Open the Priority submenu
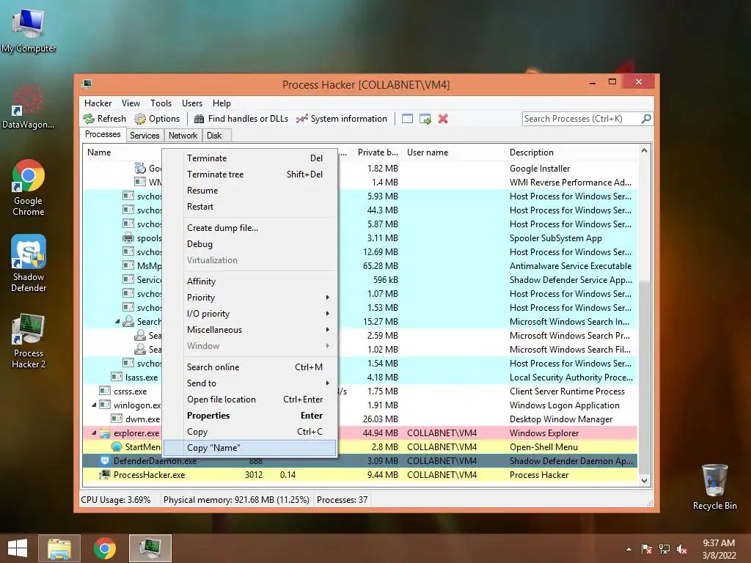Viewport: 751px width, 563px height. (x=260, y=298)
